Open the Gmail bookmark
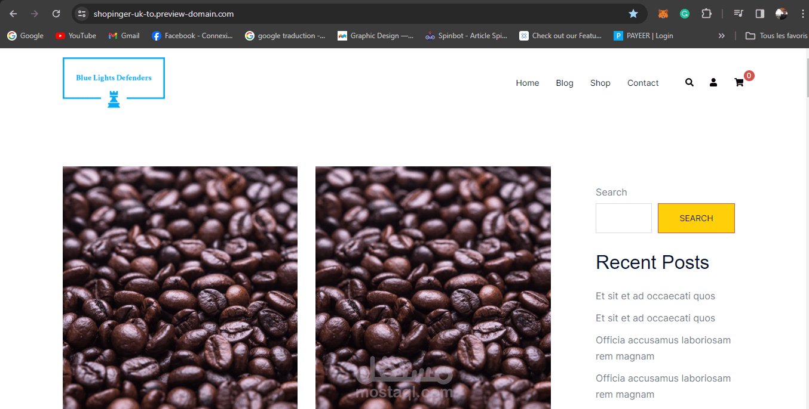The width and height of the screenshot is (809, 409). tap(124, 36)
